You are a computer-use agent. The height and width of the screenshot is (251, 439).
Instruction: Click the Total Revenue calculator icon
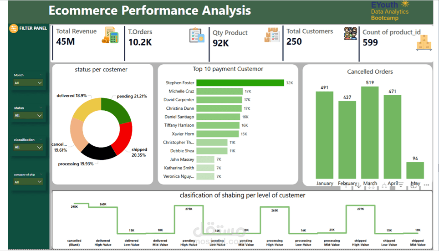(x=110, y=35)
